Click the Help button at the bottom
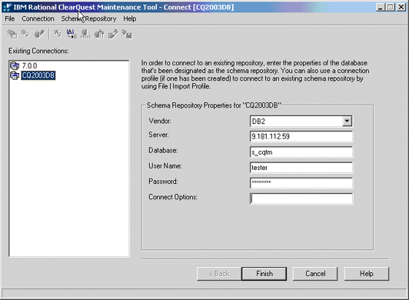 tap(367, 274)
